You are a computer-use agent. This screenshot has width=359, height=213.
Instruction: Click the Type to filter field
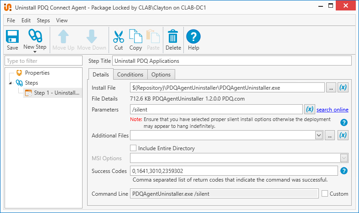coord(43,61)
